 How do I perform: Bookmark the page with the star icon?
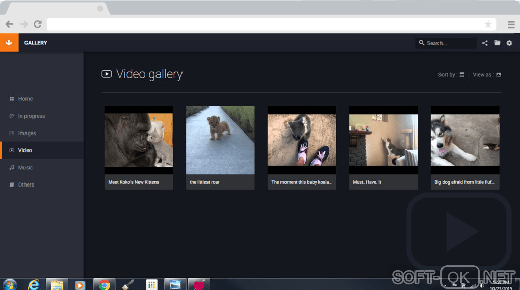[488, 24]
